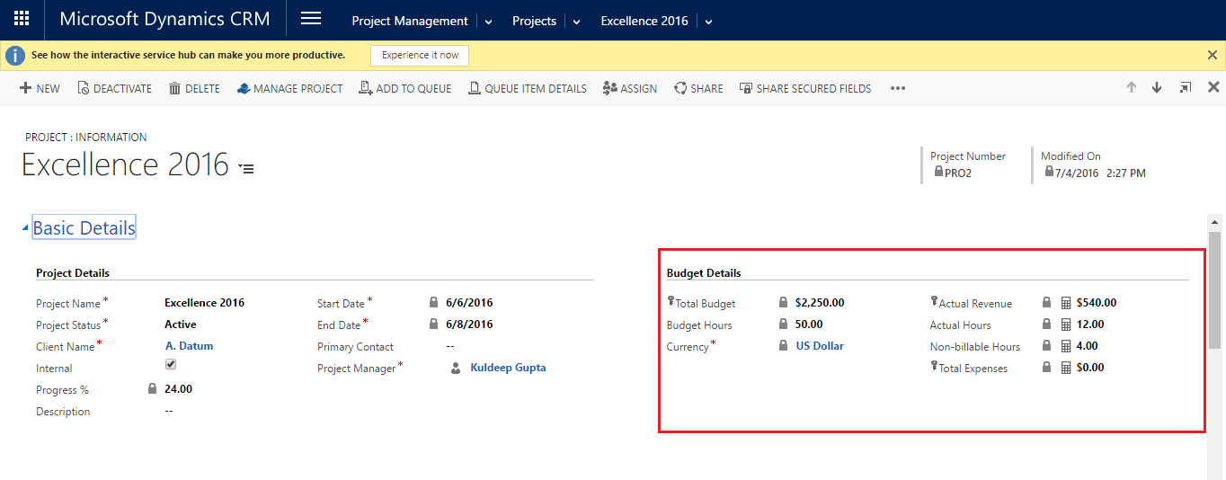This screenshot has height=480, width=1226.
Task: Click Excellence 2016 breadcrumb
Action: pyautogui.click(x=644, y=21)
